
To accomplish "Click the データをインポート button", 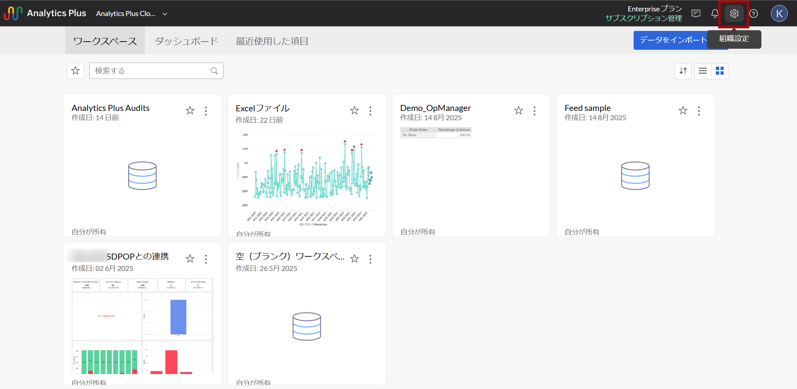I will pyautogui.click(x=669, y=40).
